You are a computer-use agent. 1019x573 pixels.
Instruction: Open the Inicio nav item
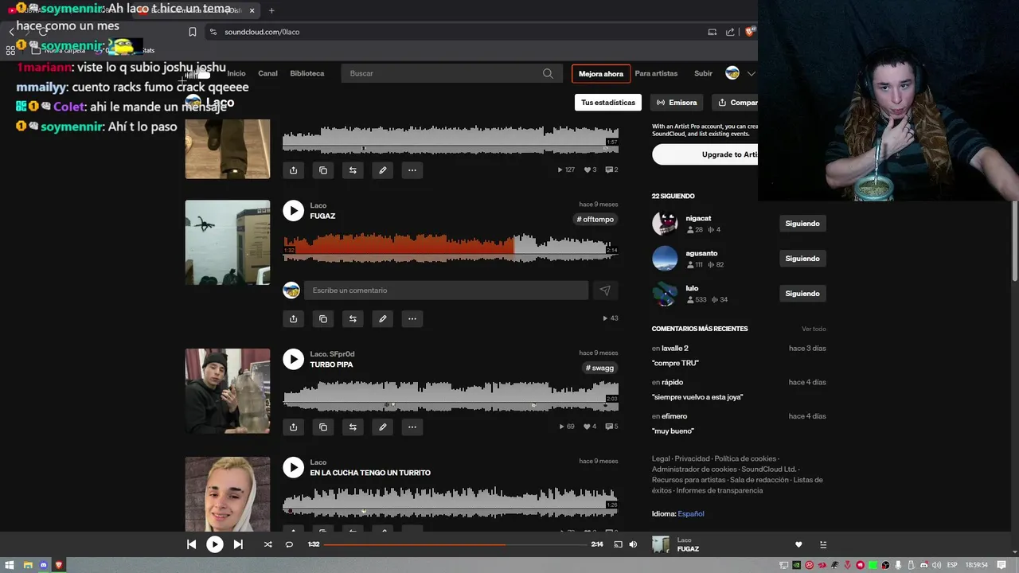pos(236,73)
